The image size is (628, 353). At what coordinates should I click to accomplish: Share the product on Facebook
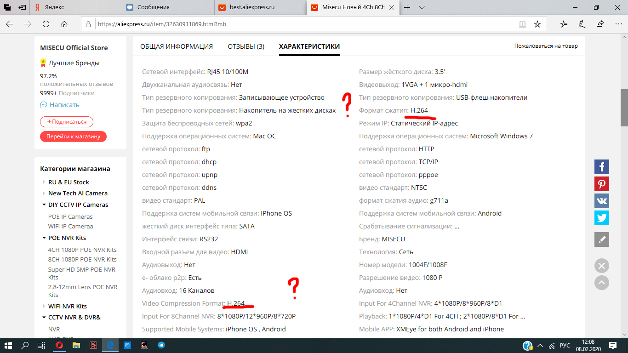tap(602, 167)
